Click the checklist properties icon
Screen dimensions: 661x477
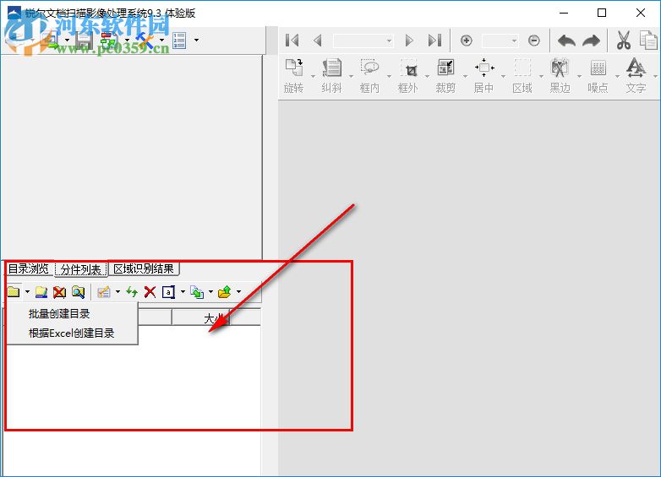click(104, 292)
